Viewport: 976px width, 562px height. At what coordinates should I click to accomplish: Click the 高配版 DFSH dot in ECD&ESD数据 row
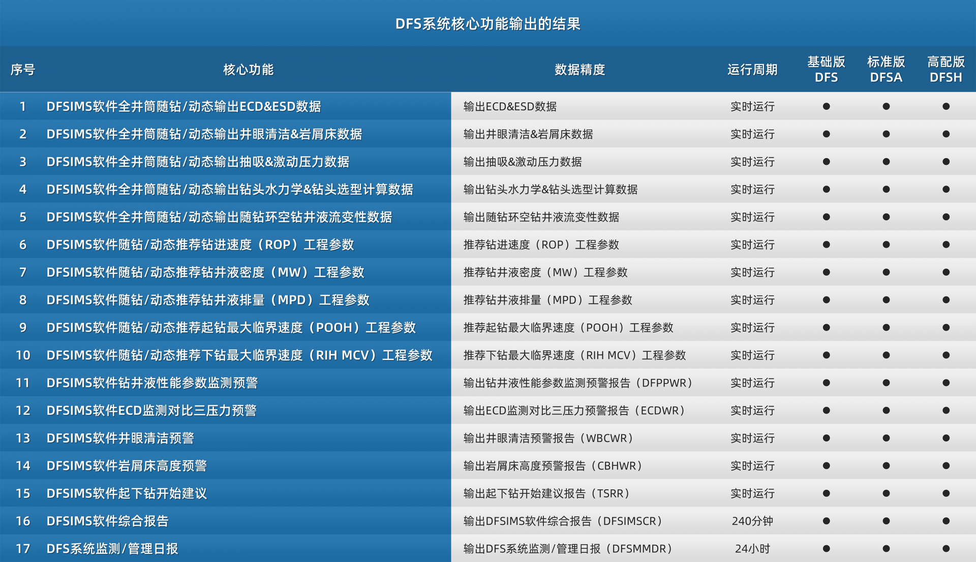[946, 106]
